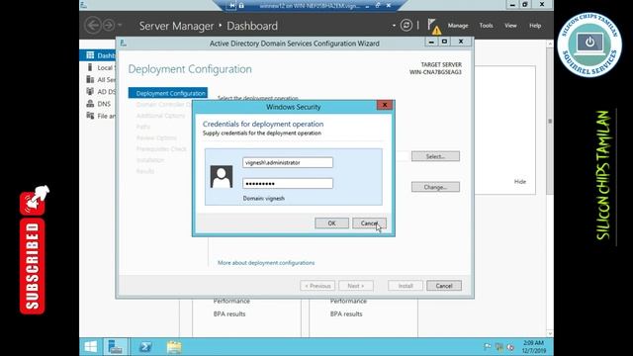The width and height of the screenshot is (633, 356).
Task: Click right Performance entry in server tile
Action: point(348,301)
